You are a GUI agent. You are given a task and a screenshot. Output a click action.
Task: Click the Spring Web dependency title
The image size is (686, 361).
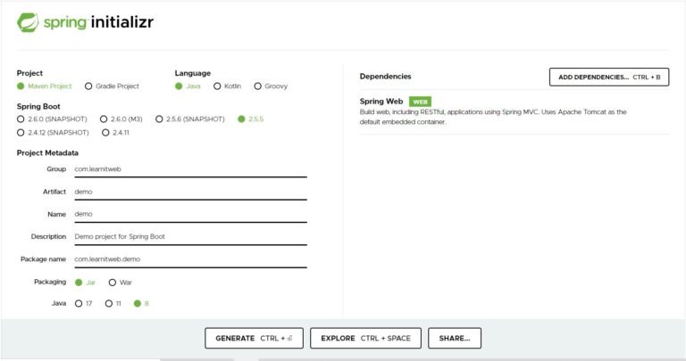coord(381,102)
